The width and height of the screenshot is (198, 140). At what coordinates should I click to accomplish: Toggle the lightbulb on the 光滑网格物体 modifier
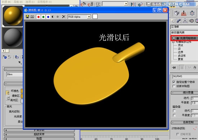(x=174, y=38)
